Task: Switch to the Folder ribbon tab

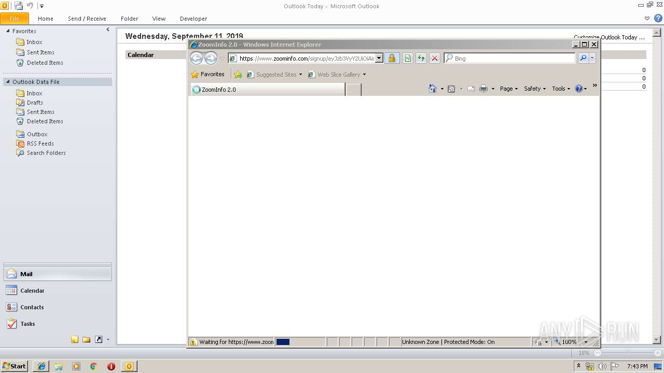Action: 130,19
